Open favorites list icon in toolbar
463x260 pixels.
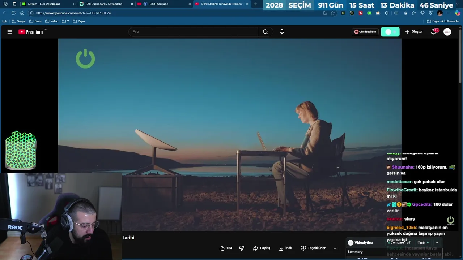(x=414, y=13)
